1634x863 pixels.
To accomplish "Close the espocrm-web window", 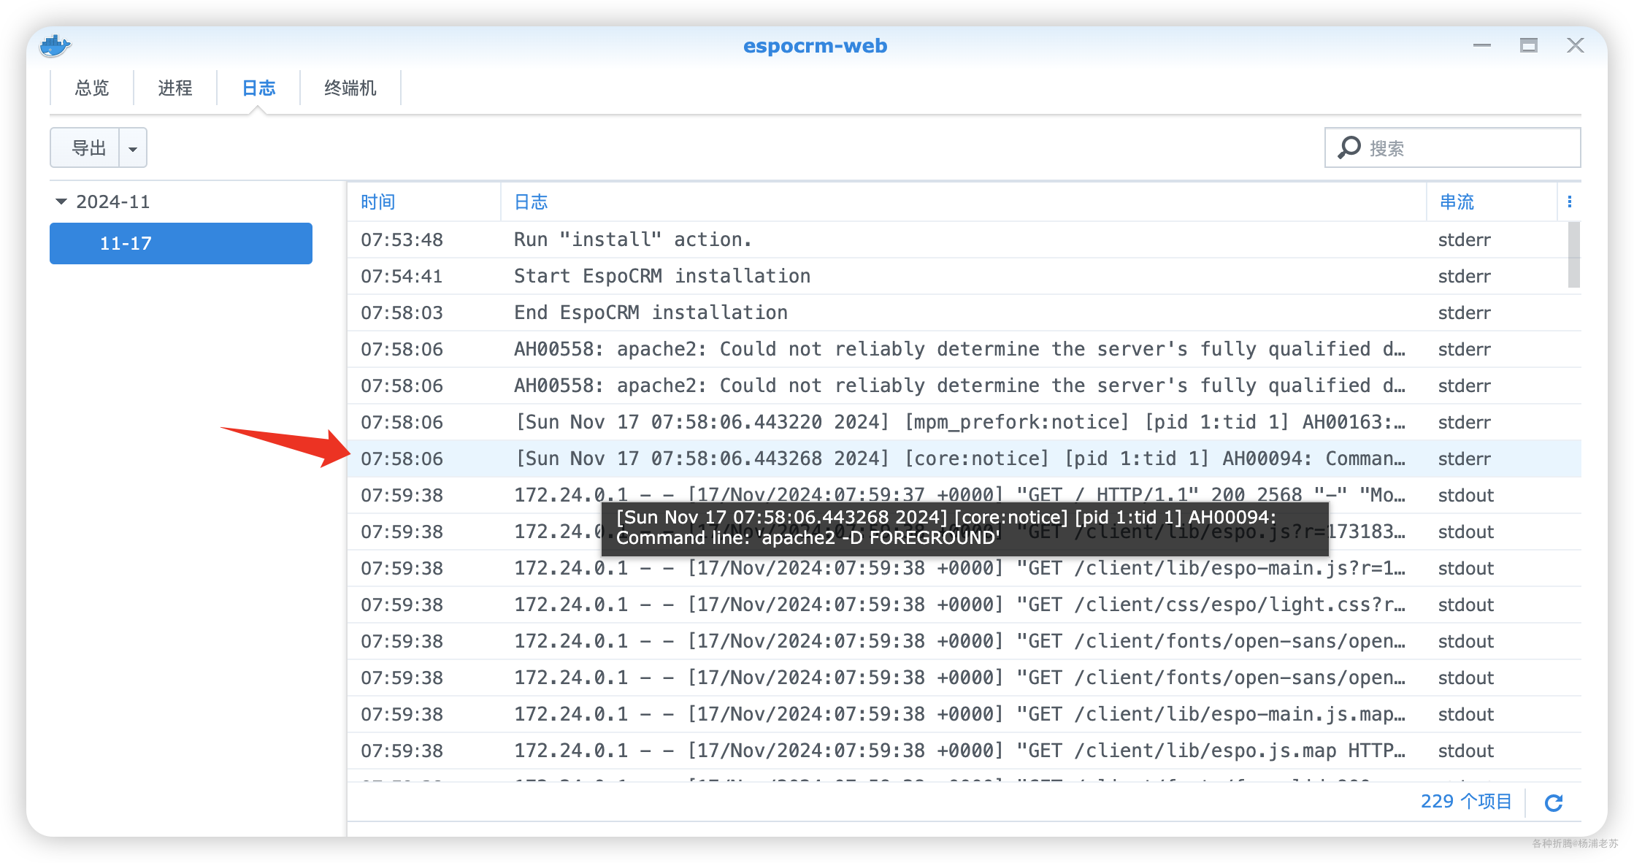I will click(1575, 46).
